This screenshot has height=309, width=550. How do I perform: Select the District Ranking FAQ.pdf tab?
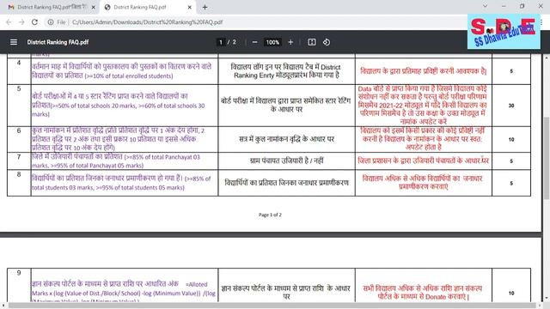[147, 7]
